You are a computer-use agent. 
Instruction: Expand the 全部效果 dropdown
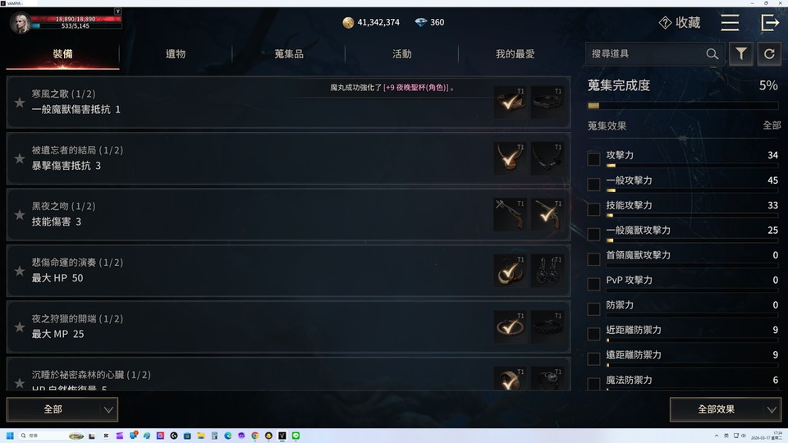(725, 409)
